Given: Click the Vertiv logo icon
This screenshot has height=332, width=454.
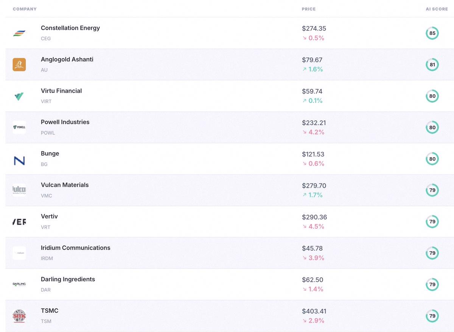Looking at the screenshot, I should (x=19, y=222).
